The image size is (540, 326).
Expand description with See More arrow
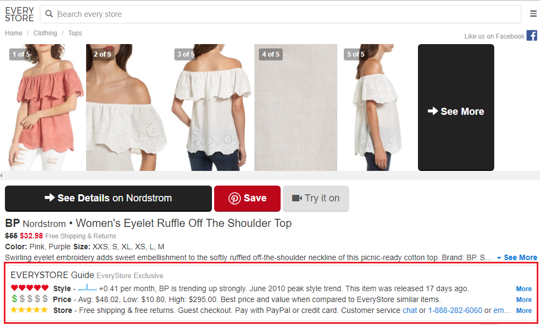pyautogui.click(x=517, y=257)
